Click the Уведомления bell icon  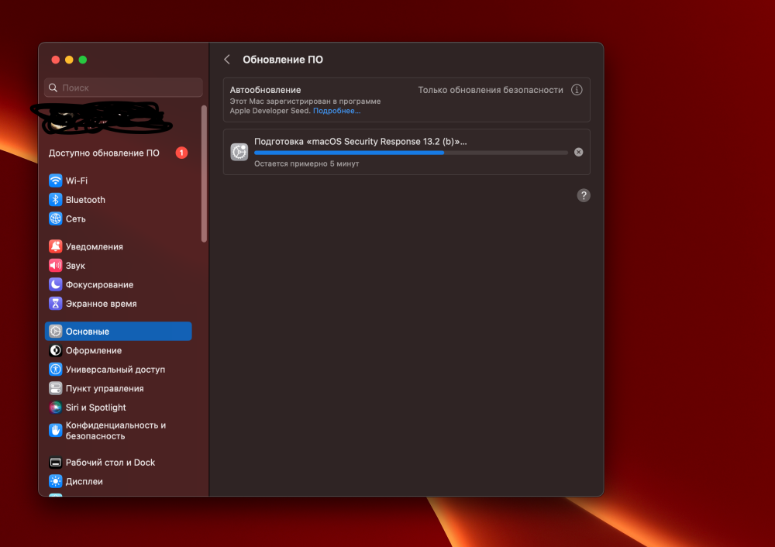coord(55,246)
